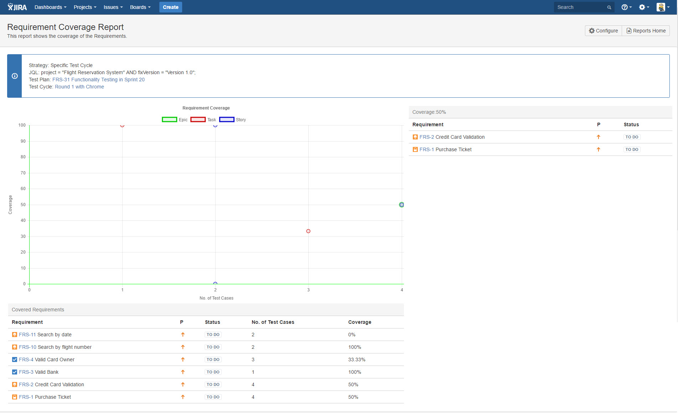Click the JIRA logo in the header
The image size is (678, 413).
coord(17,7)
